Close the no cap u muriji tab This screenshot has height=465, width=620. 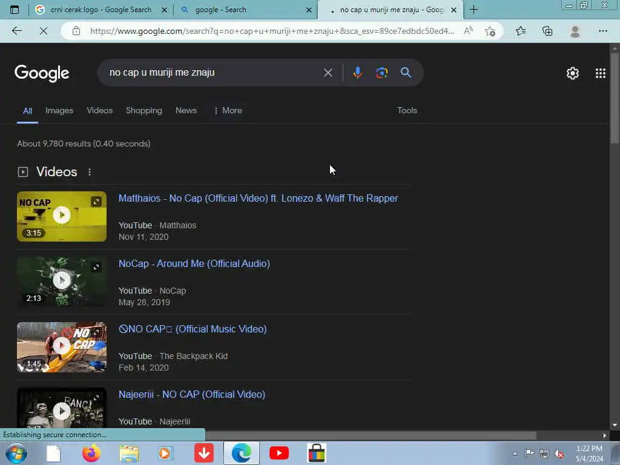tap(454, 10)
